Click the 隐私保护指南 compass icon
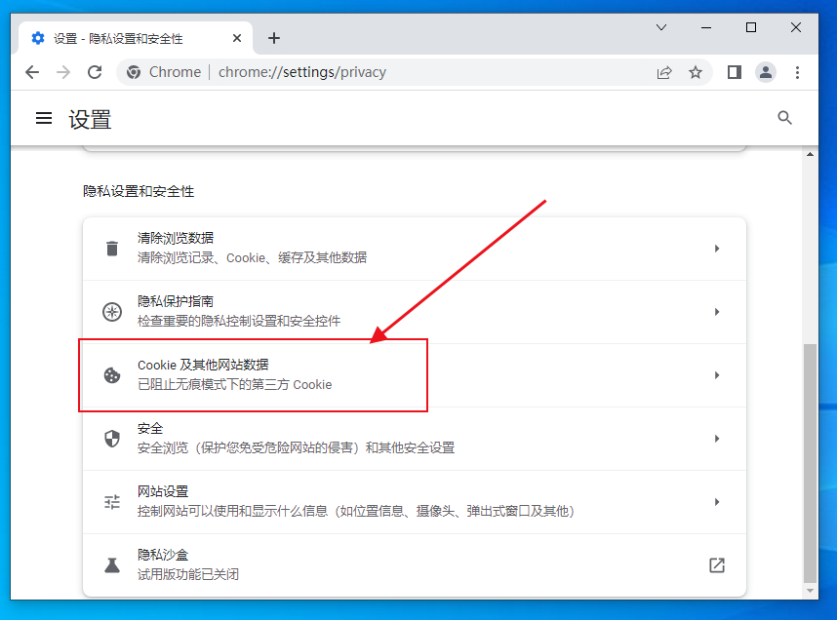 point(112,312)
